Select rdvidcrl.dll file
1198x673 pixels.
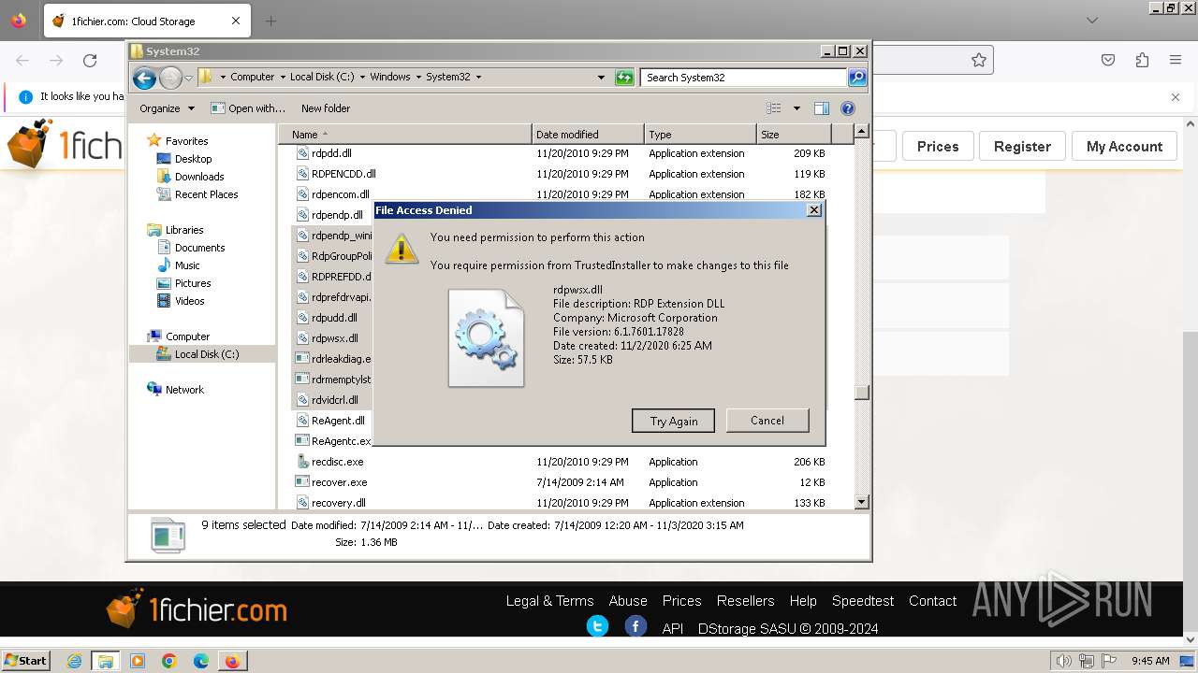(334, 400)
